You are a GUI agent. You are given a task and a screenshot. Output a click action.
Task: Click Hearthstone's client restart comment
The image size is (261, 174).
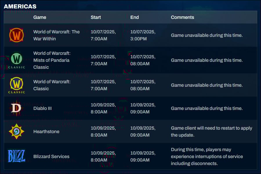pos(211,131)
